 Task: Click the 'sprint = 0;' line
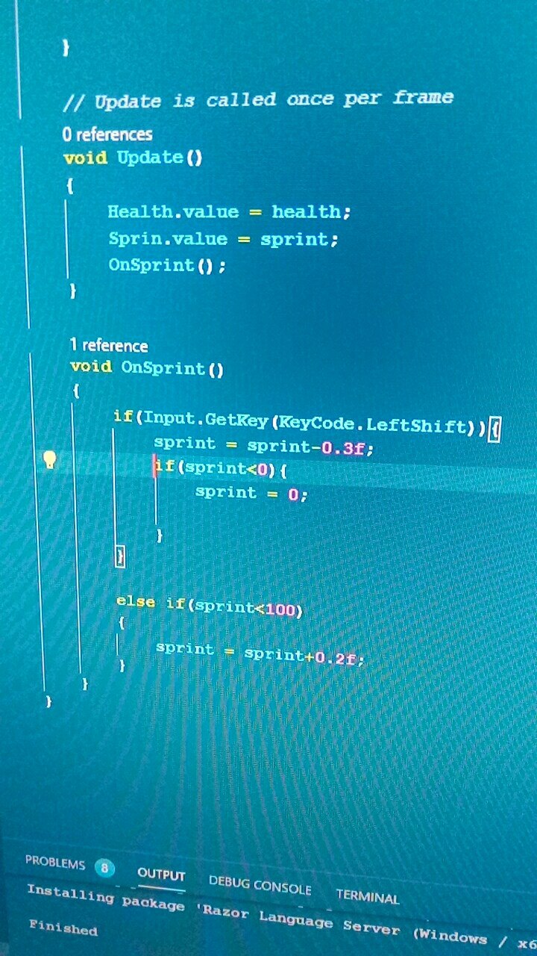tap(251, 493)
